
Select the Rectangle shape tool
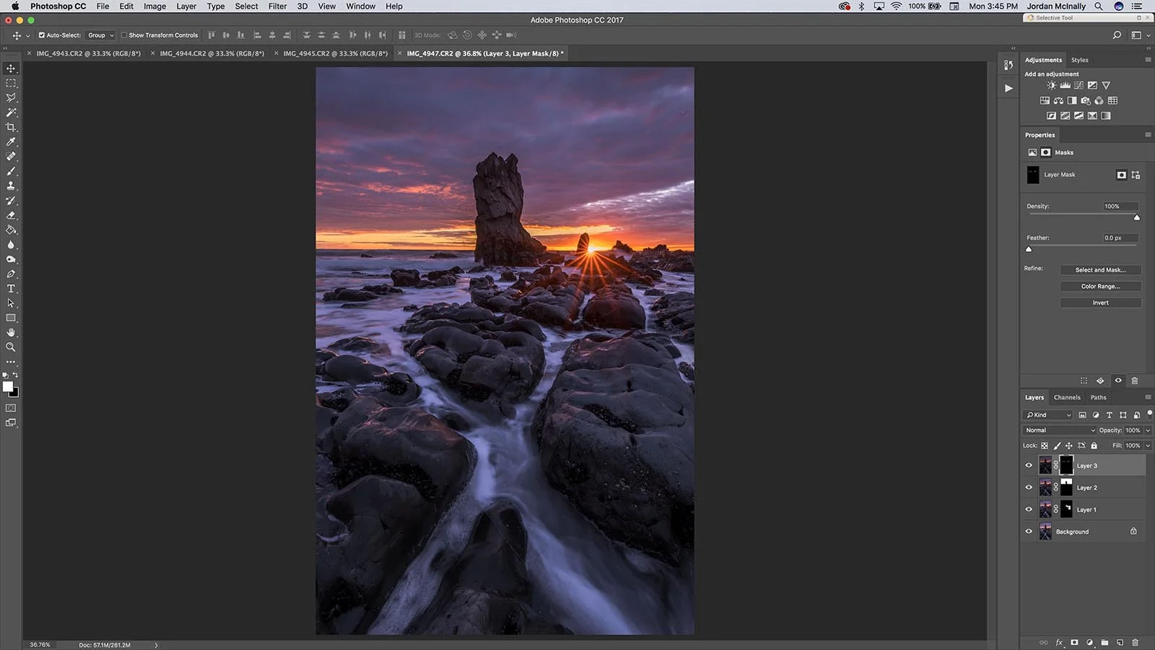11,318
